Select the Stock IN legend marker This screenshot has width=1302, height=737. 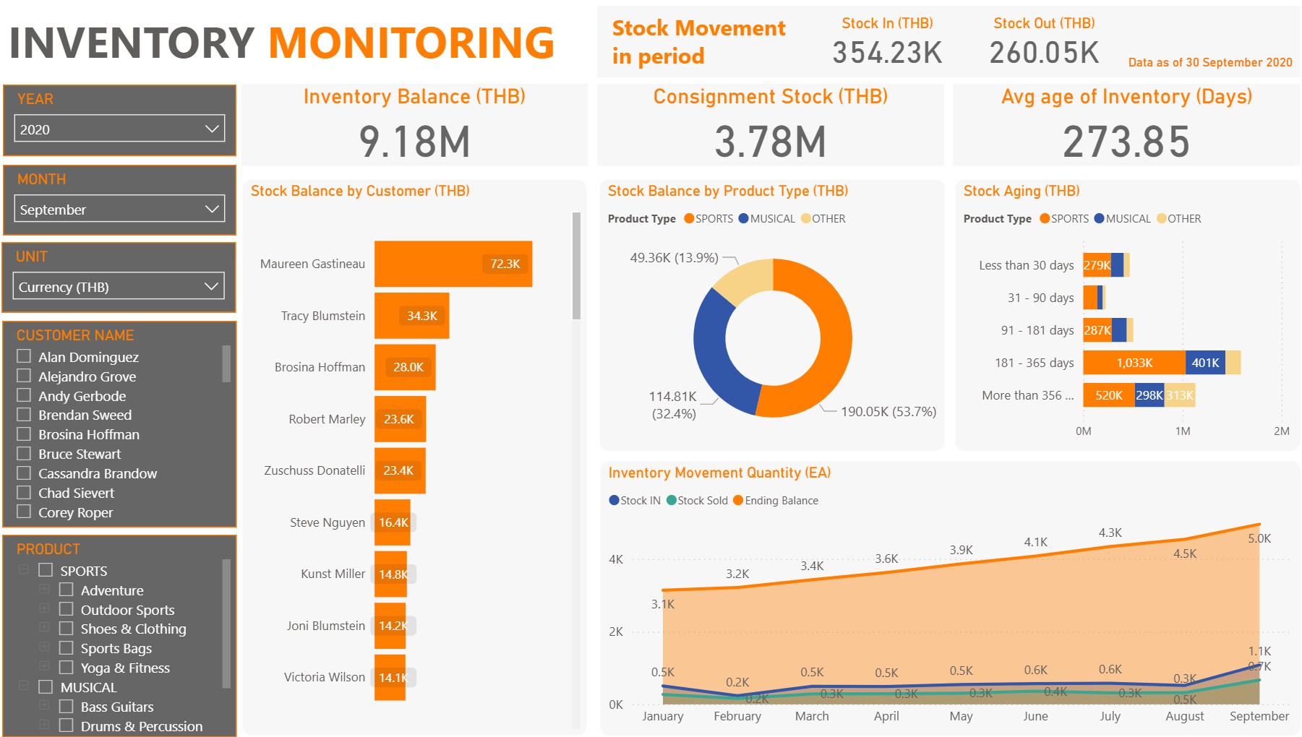[614, 500]
